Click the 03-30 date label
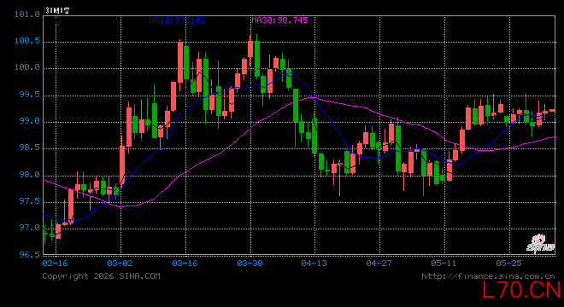564x307 pixels. (250, 264)
